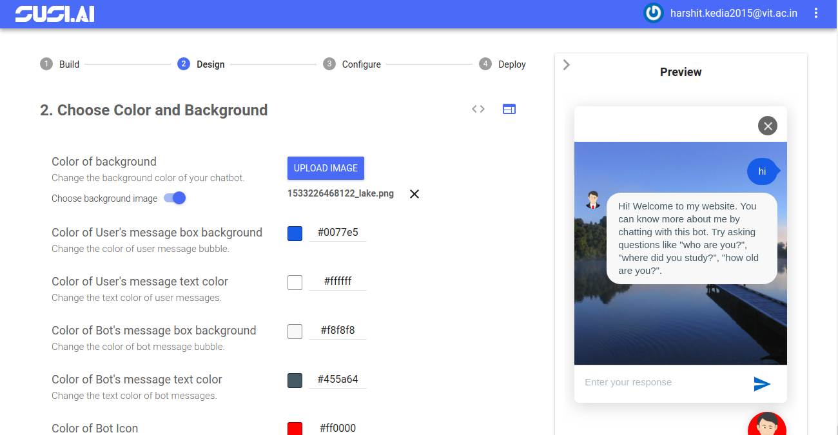Click 'Color of Bot Icon' label

click(x=95, y=429)
